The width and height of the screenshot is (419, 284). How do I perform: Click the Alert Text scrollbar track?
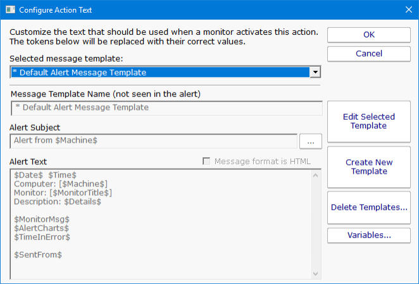313,222
